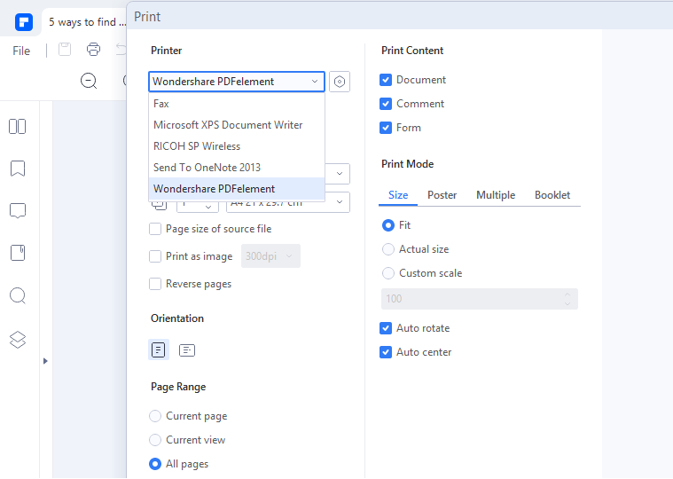Enable Reverse pages checkbox
Screen dimensions: 673x479
(x=156, y=284)
